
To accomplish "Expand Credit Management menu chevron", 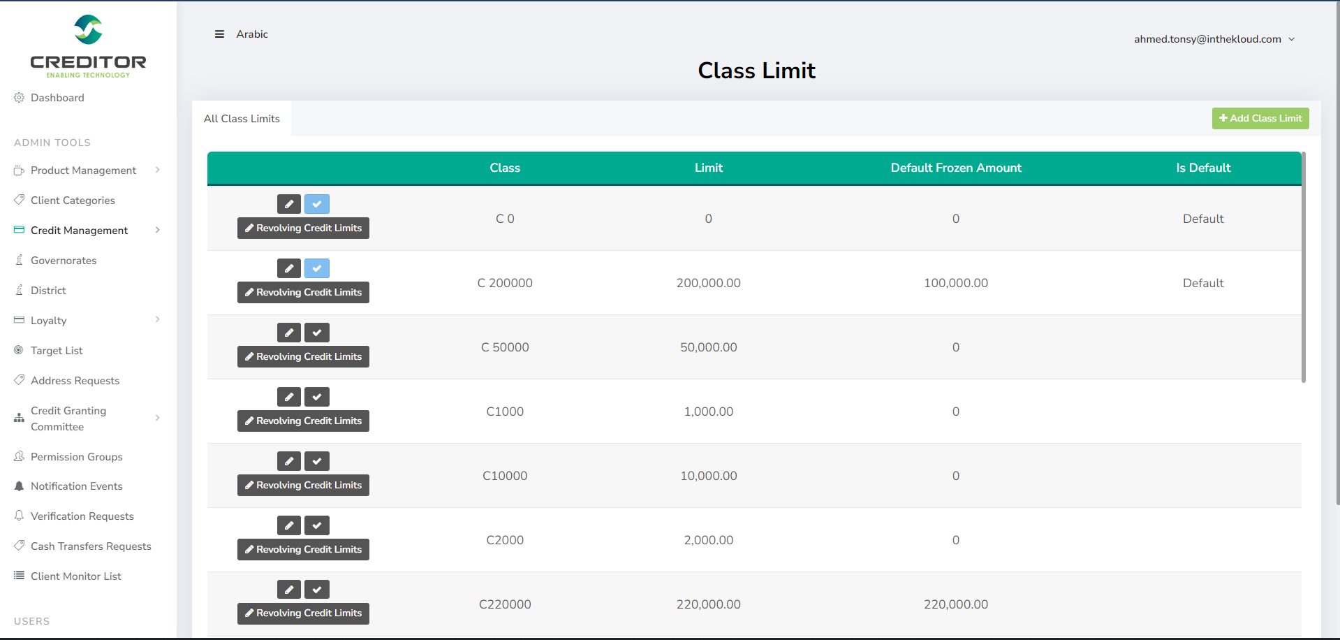I will coord(158,230).
